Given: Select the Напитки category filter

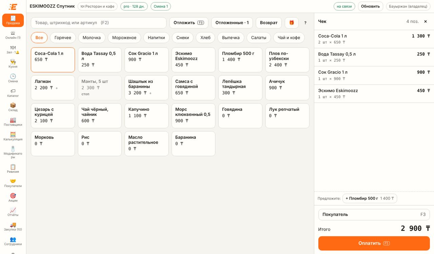Looking at the screenshot, I should tap(156, 38).
